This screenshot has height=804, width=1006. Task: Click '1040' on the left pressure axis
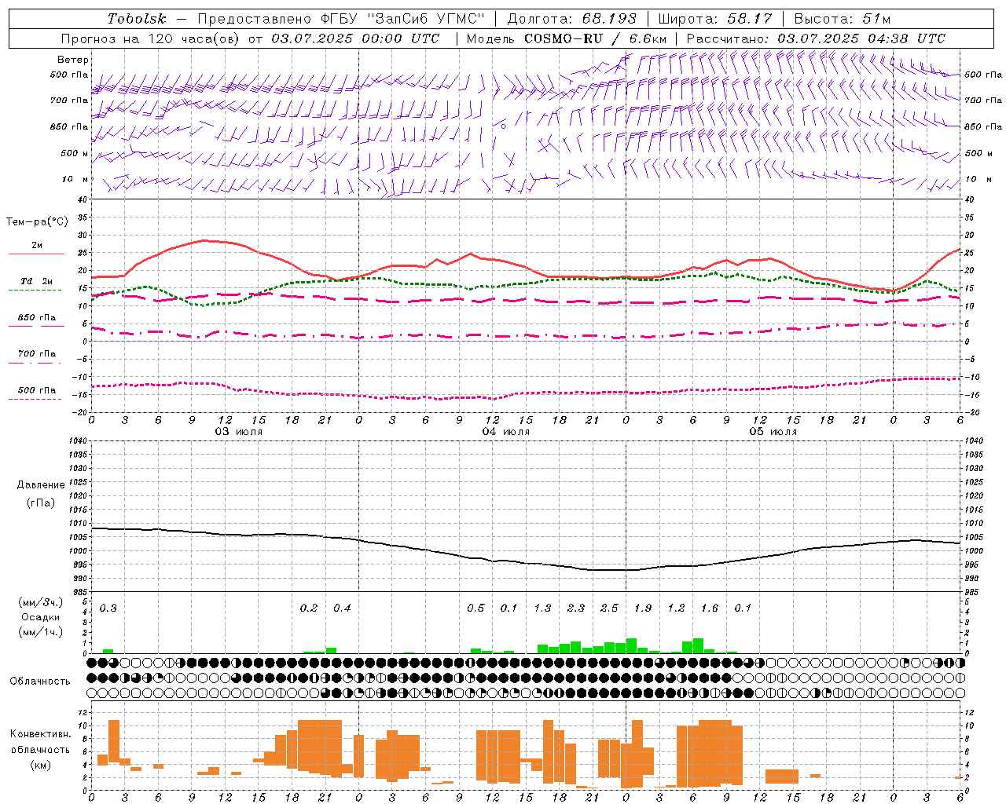click(x=79, y=440)
